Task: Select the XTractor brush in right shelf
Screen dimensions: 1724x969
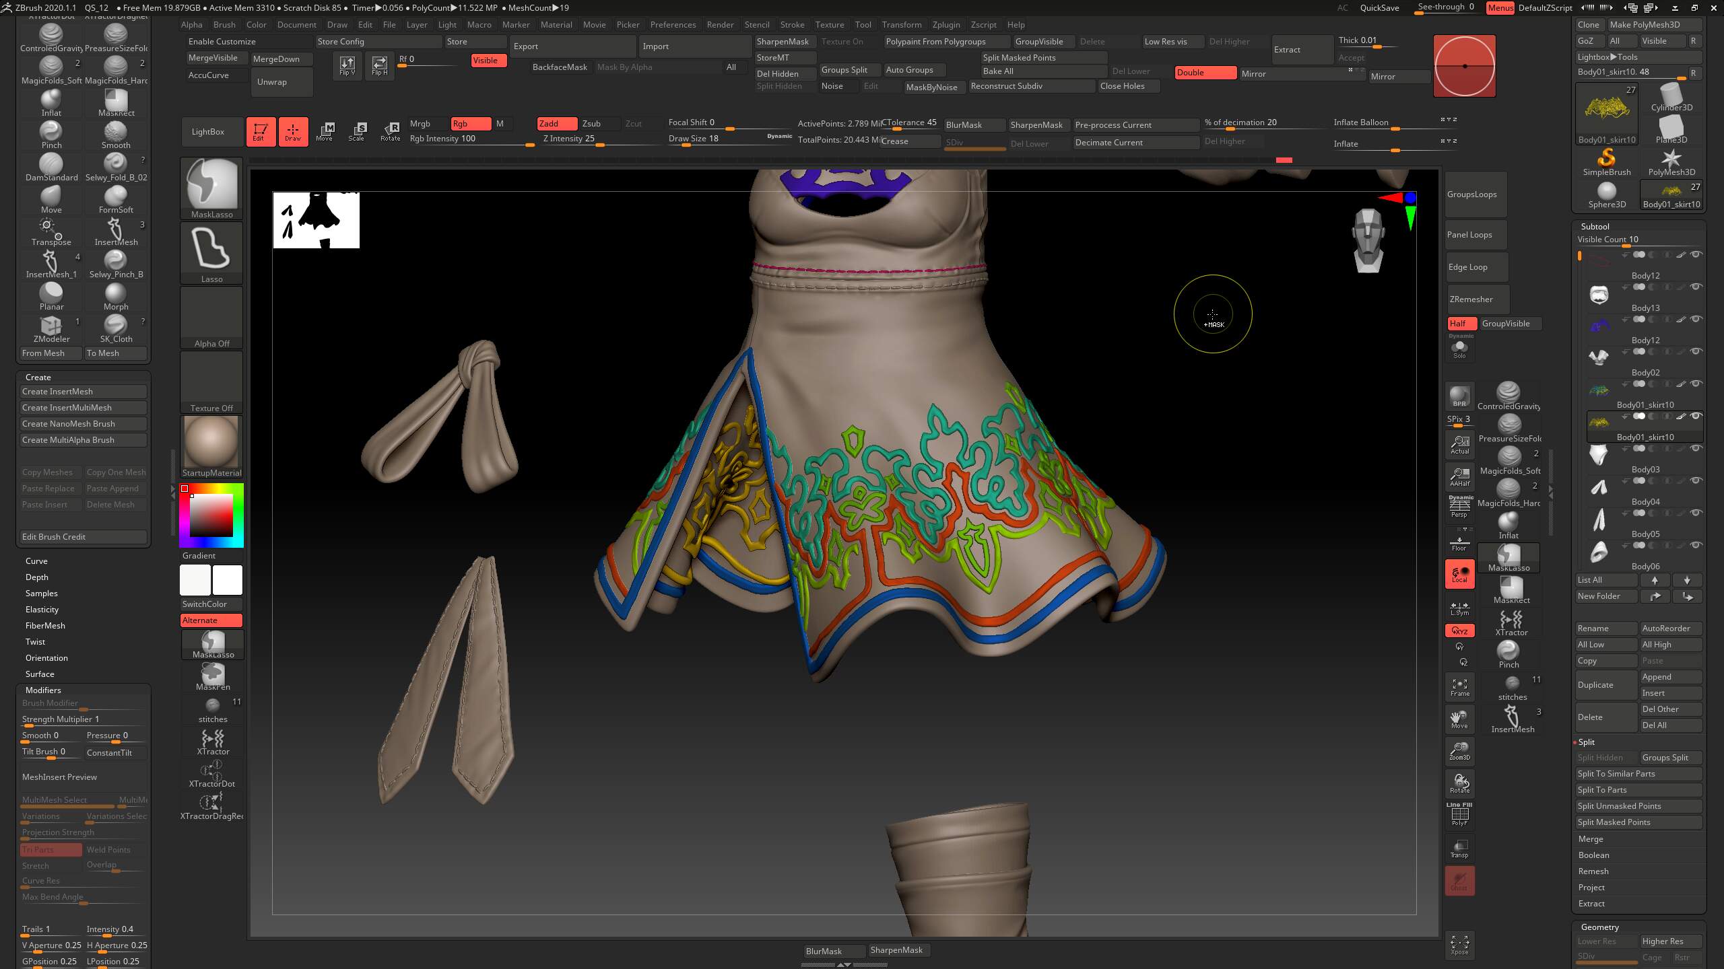Action: [1511, 622]
